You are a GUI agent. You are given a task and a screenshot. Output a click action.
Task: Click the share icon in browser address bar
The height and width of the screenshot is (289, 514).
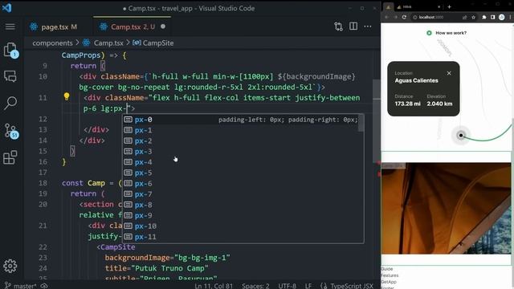(x=464, y=17)
